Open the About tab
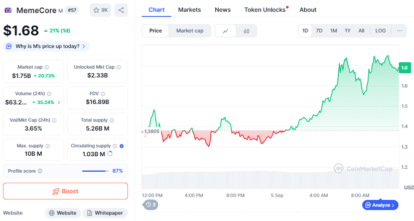The height and width of the screenshot is (221, 414). (308, 10)
